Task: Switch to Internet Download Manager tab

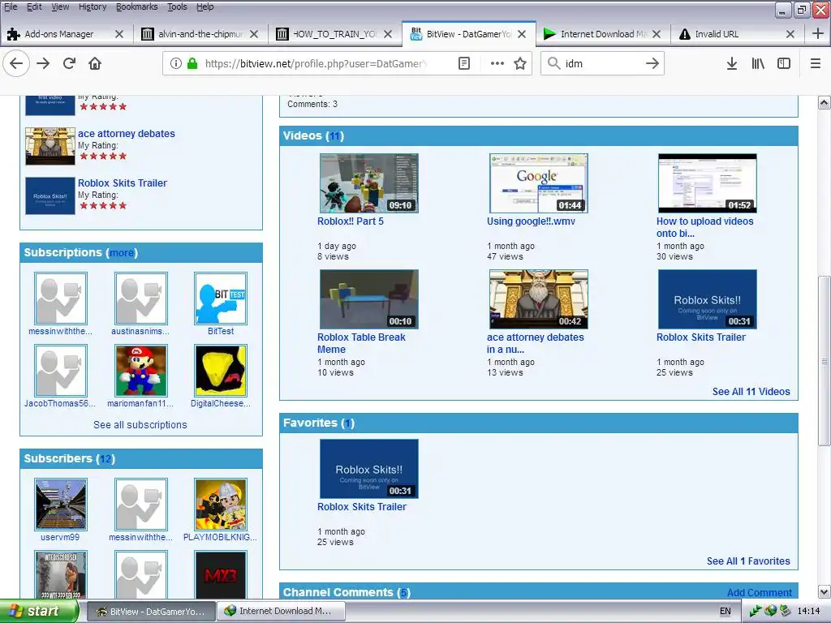Action: [603, 34]
